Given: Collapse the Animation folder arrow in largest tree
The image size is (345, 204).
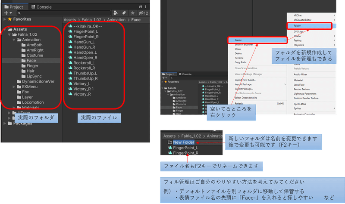Looking at the screenshot, I should pos(14,40).
